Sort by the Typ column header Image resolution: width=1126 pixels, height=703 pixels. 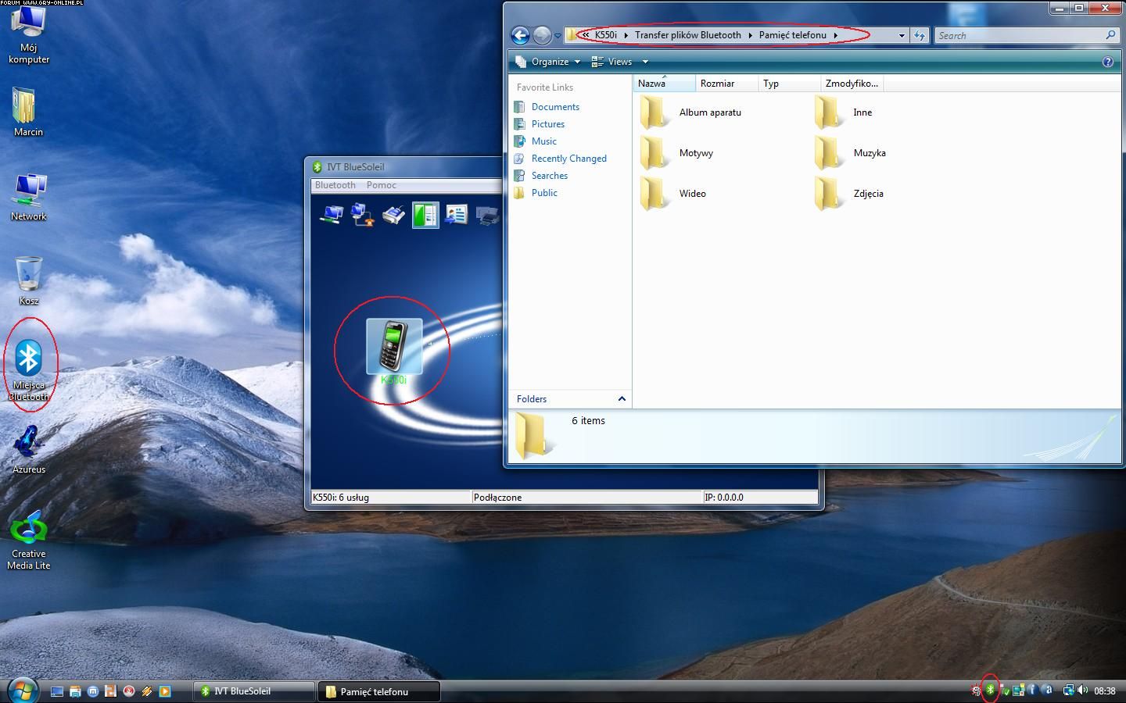pos(789,84)
